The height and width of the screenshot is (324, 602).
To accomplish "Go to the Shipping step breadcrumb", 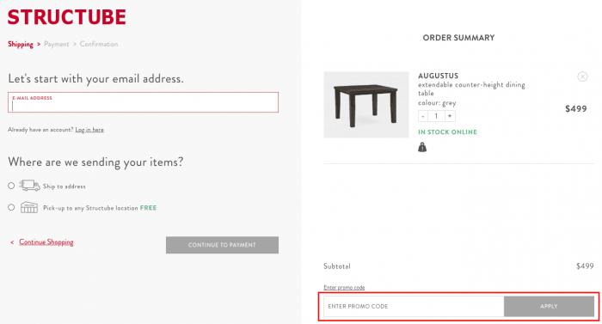I will pos(21,44).
